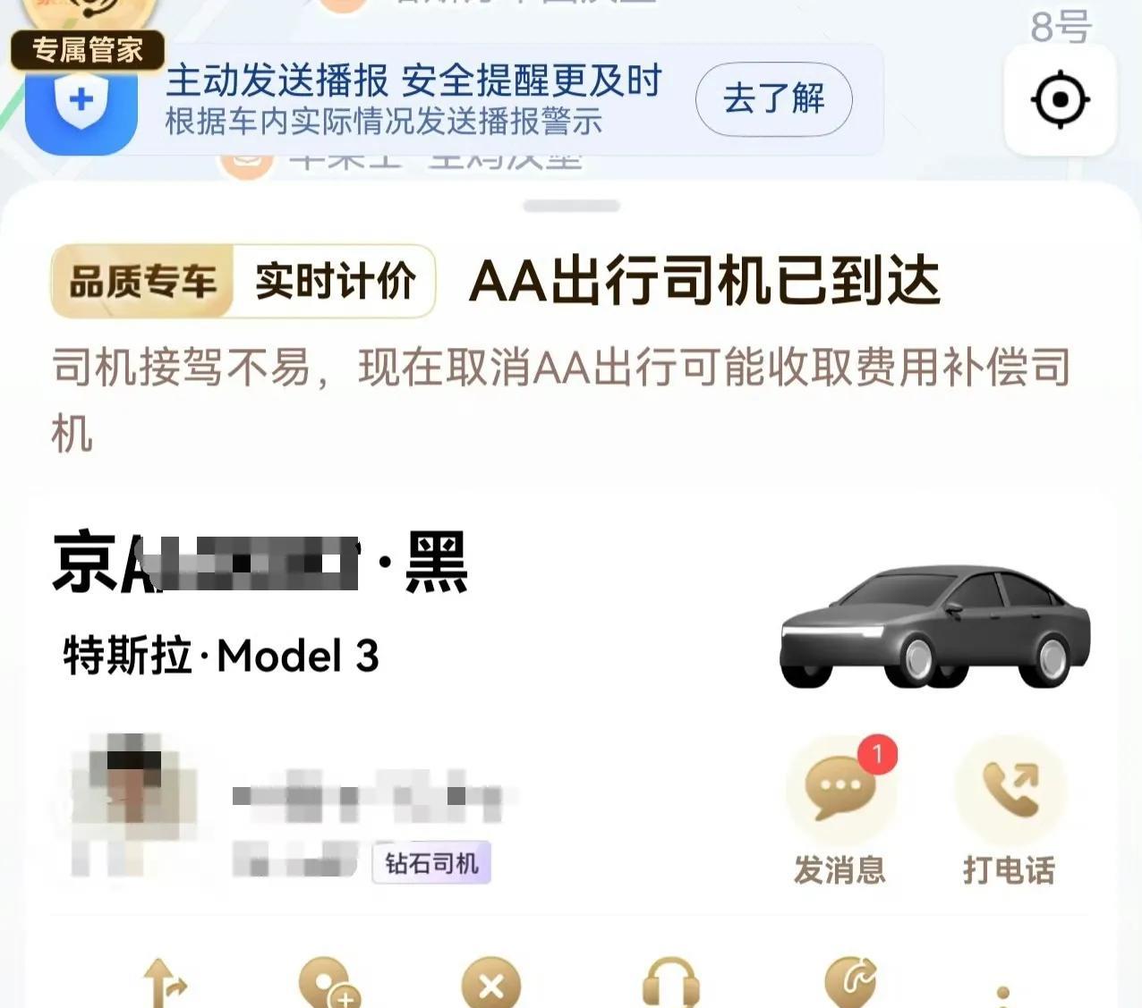Select the 品质专车 tag
This screenshot has width=1142, height=1008.
tap(143, 282)
